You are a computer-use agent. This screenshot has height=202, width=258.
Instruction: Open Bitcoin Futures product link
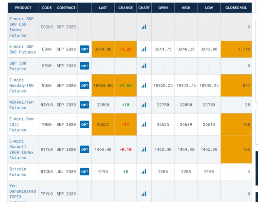[x=18, y=172]
